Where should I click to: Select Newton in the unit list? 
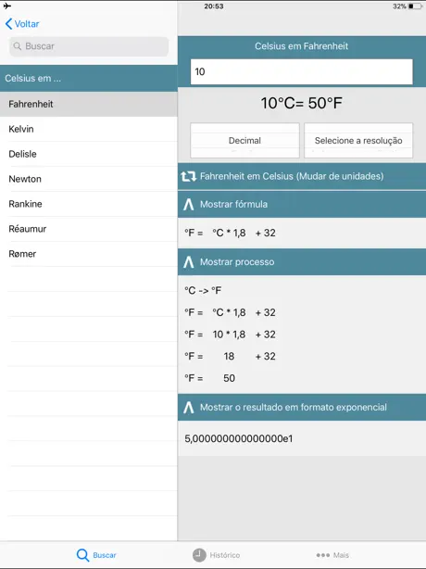coord(89,179)
